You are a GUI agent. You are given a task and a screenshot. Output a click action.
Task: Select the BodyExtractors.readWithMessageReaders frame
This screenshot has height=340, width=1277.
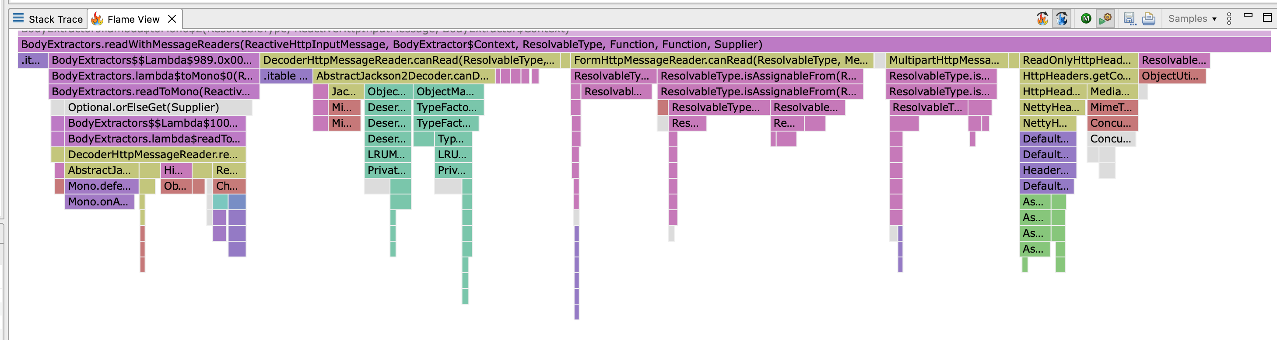tap(644, 45)
